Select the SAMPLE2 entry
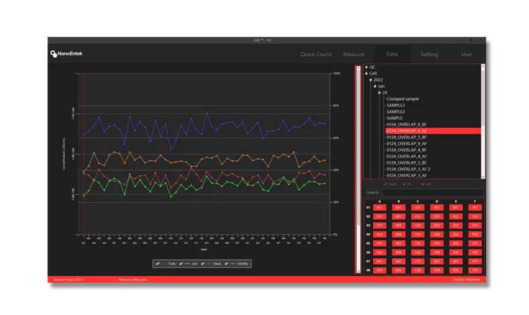 (x=396, y=112)
